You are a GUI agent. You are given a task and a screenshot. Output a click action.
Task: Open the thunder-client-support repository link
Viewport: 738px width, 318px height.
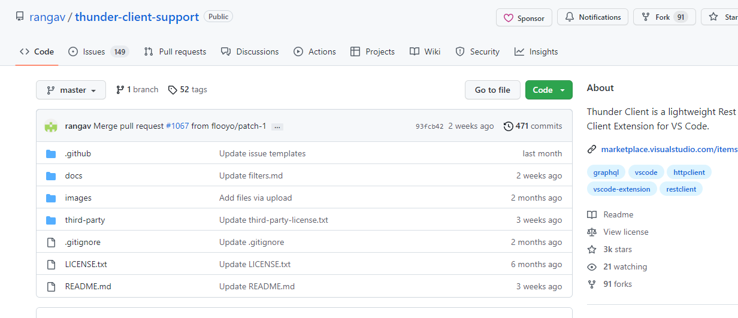137,17
